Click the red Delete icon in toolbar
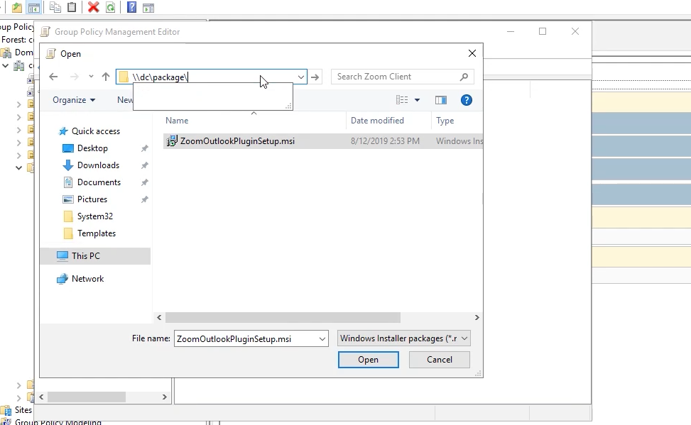The image size is (691, 425). point(93,7)
